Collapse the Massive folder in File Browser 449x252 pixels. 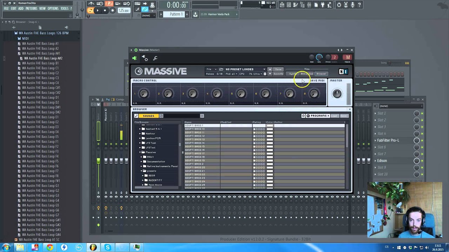140,152
